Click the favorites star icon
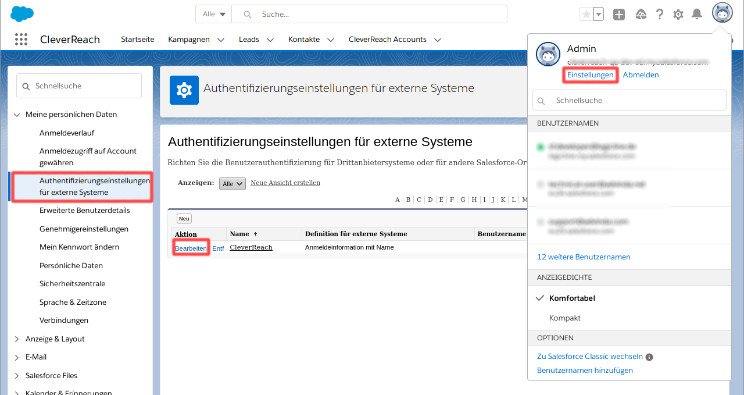The width and height of the screenshot is (744, 395). [x=586, y=15]
